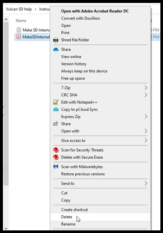Click the Notepad++ icon in the context menu
Screen dimensions: 163x233
(56, 102)
